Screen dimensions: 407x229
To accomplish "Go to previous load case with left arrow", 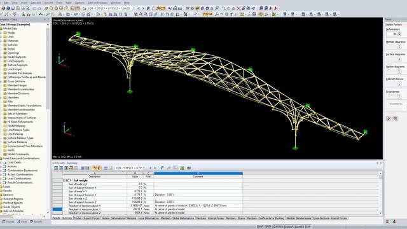I will pos(139,8).
